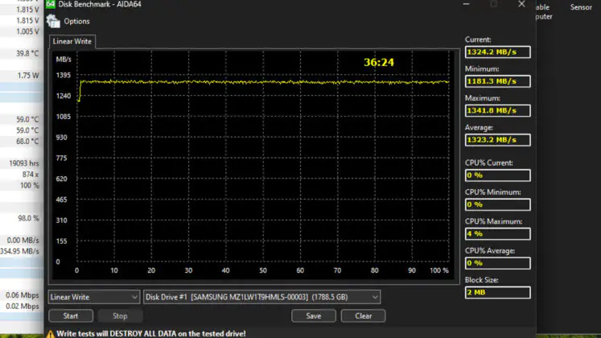601x338 pixels.
Task: Click the Current speed field 1324.2 MB/s
Action: tap(497, 52)
